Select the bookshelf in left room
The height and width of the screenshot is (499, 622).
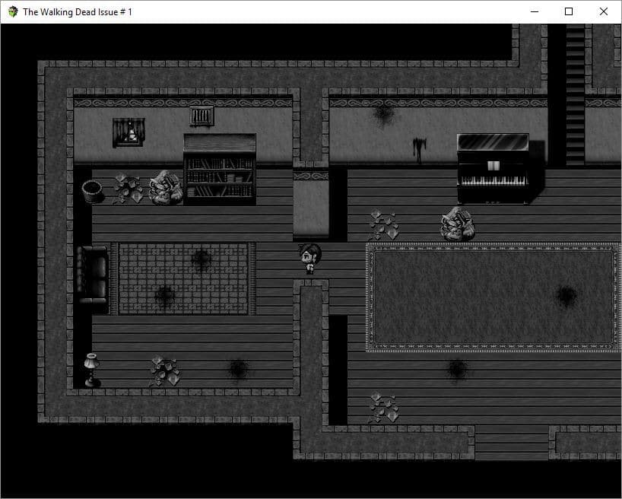pos(220,169)
